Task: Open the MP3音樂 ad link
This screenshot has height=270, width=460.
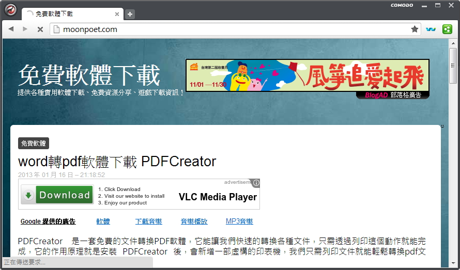Action: pos(239,221)
